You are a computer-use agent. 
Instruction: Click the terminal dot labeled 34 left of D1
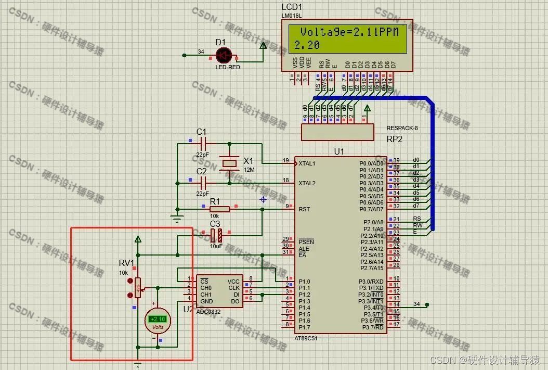pyautogui.click(x=184, y=55)
